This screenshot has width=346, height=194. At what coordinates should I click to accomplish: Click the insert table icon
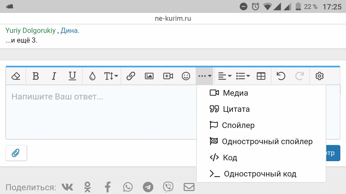click(x=261, y=76)
